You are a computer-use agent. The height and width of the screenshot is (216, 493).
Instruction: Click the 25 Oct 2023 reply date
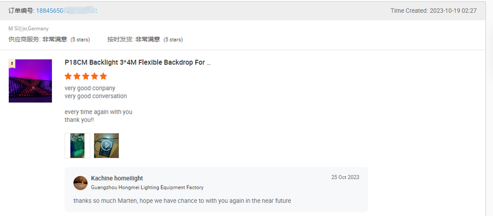pyautogui.click(x=345, y=177)
